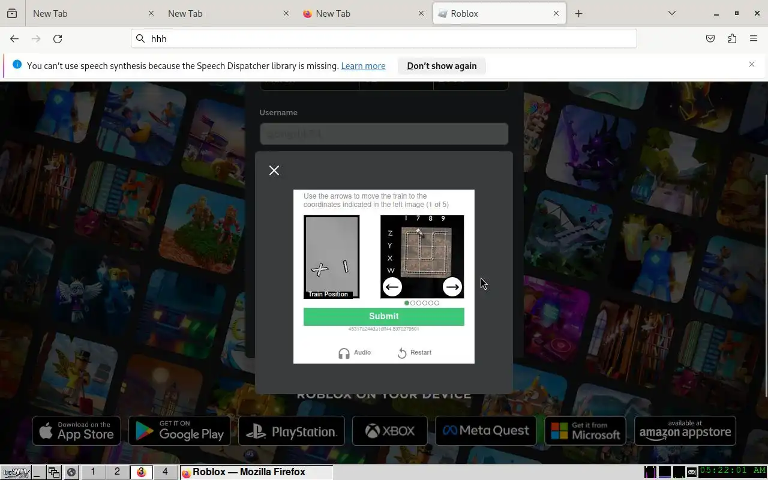Go back to the previous page
Viewport: 768px width, 480px height.
pyautogui.click(x=14, y=38)
